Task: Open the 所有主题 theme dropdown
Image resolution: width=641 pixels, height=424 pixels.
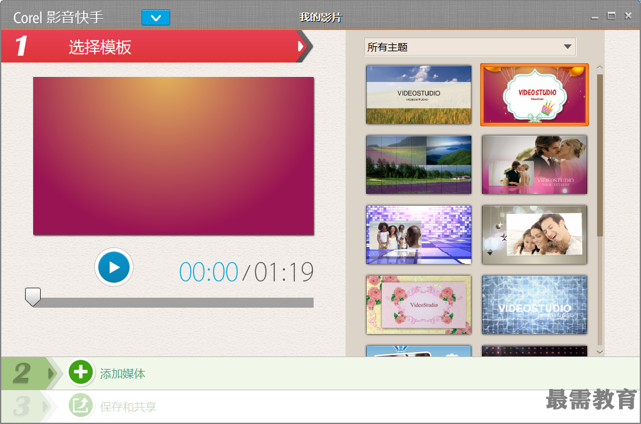Action: tap(470, 47)
